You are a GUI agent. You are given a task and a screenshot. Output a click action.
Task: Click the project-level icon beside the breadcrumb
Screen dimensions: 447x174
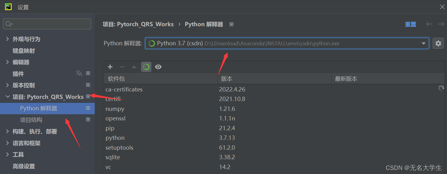232,24
